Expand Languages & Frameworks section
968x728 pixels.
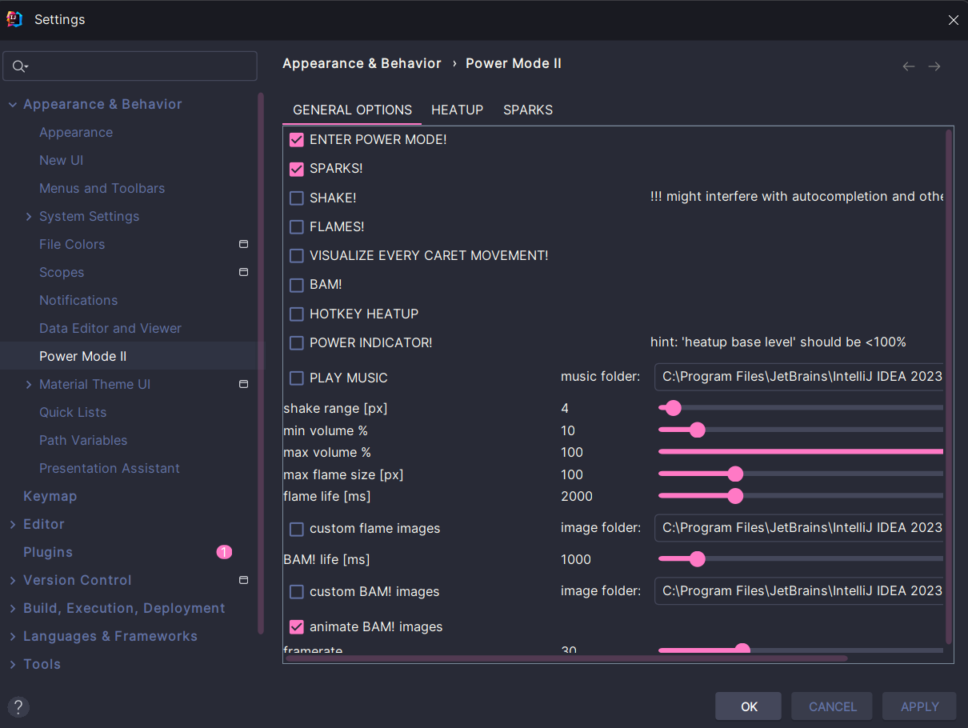point(13,636)
